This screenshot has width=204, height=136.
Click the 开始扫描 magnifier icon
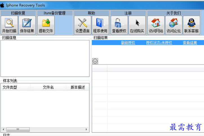(9, 23)
